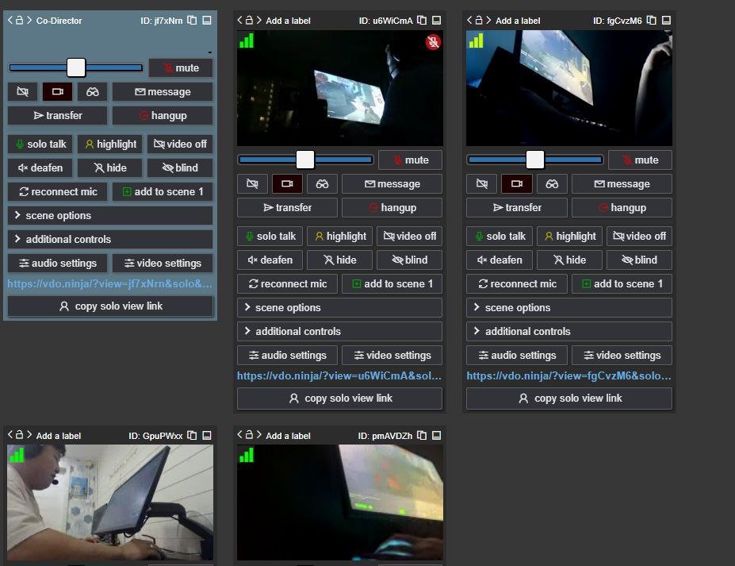
Task: Move Co-Director panel left with arrow
Action: (x=10, y=20)
